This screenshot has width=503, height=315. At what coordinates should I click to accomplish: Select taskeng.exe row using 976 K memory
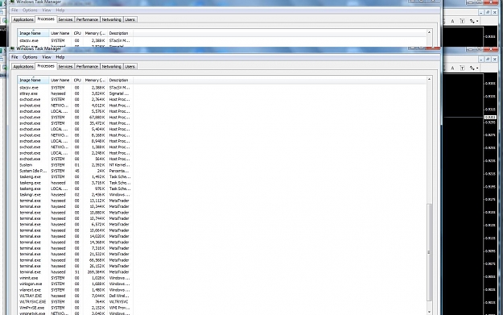click(x=76, y=189)
